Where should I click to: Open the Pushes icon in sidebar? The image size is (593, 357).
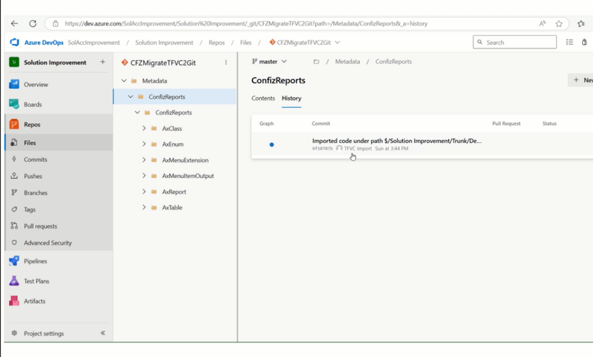coord(14,176)
